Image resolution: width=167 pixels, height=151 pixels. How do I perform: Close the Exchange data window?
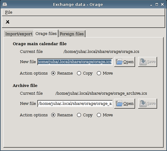[162, 4]
